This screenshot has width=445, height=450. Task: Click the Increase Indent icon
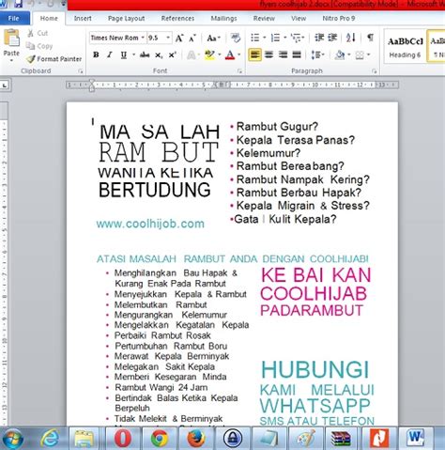332,38
